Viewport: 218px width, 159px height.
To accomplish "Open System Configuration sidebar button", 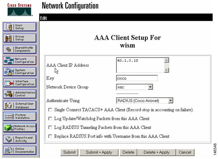I will (20, 72).
